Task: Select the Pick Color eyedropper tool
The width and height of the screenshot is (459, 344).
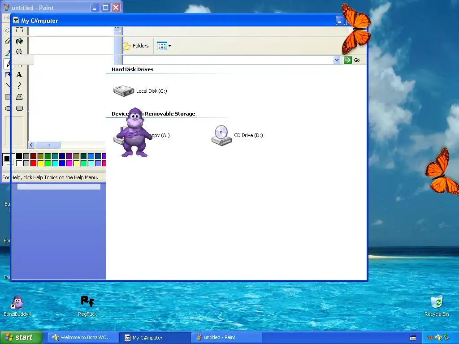Action: coord(8,52)
